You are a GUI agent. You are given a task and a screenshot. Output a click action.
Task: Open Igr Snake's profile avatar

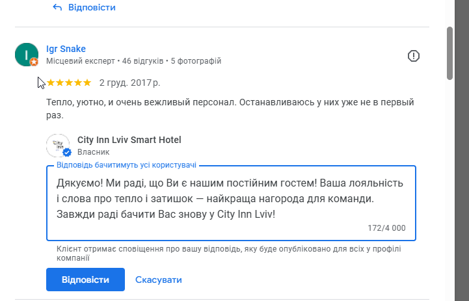26,55
